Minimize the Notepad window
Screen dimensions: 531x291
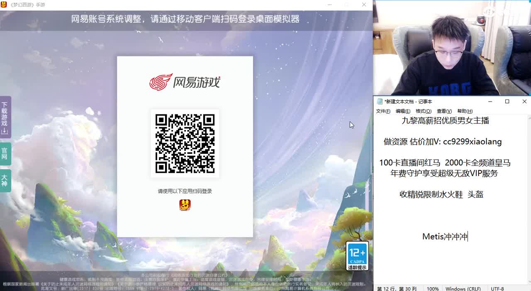pos(490,102)
